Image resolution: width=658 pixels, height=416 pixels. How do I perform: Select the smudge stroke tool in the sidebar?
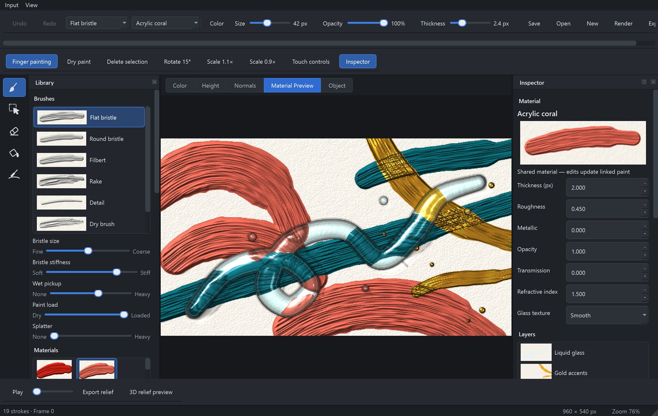(x=14, y=175)
